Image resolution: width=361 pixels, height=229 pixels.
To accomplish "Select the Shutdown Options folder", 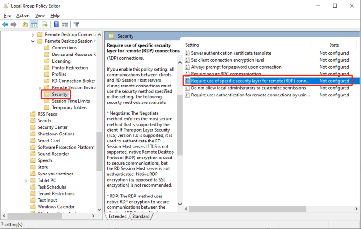I will pyautogui.click(x=56, y=134).
